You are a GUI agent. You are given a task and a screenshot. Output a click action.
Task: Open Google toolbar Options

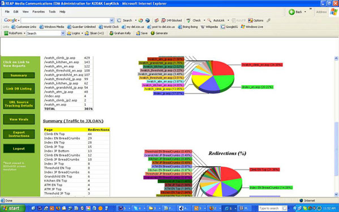pos(256,20)
